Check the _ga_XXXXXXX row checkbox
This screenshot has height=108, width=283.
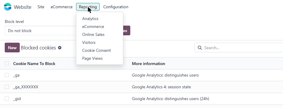tap(7, 87)
